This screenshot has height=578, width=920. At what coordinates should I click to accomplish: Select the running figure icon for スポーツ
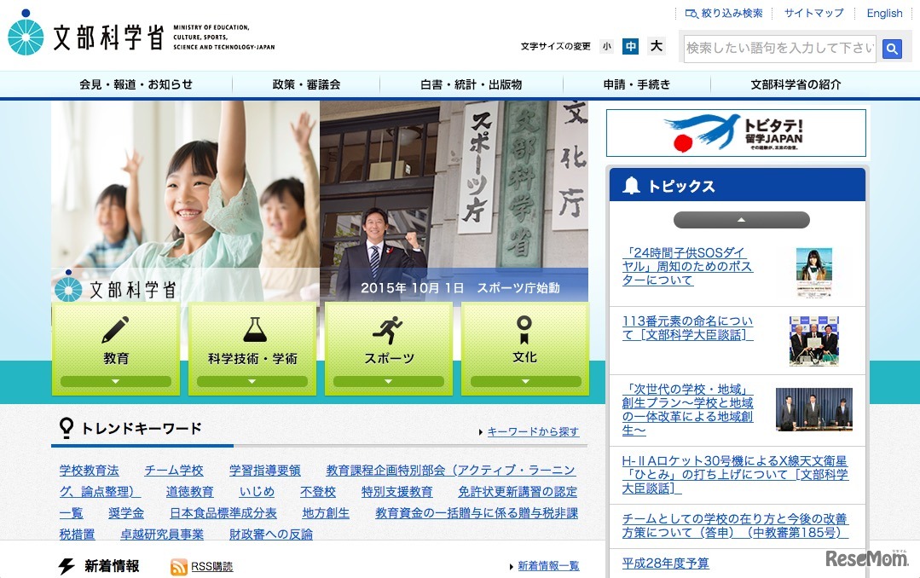pyautogui.click(x=389, y=326)
